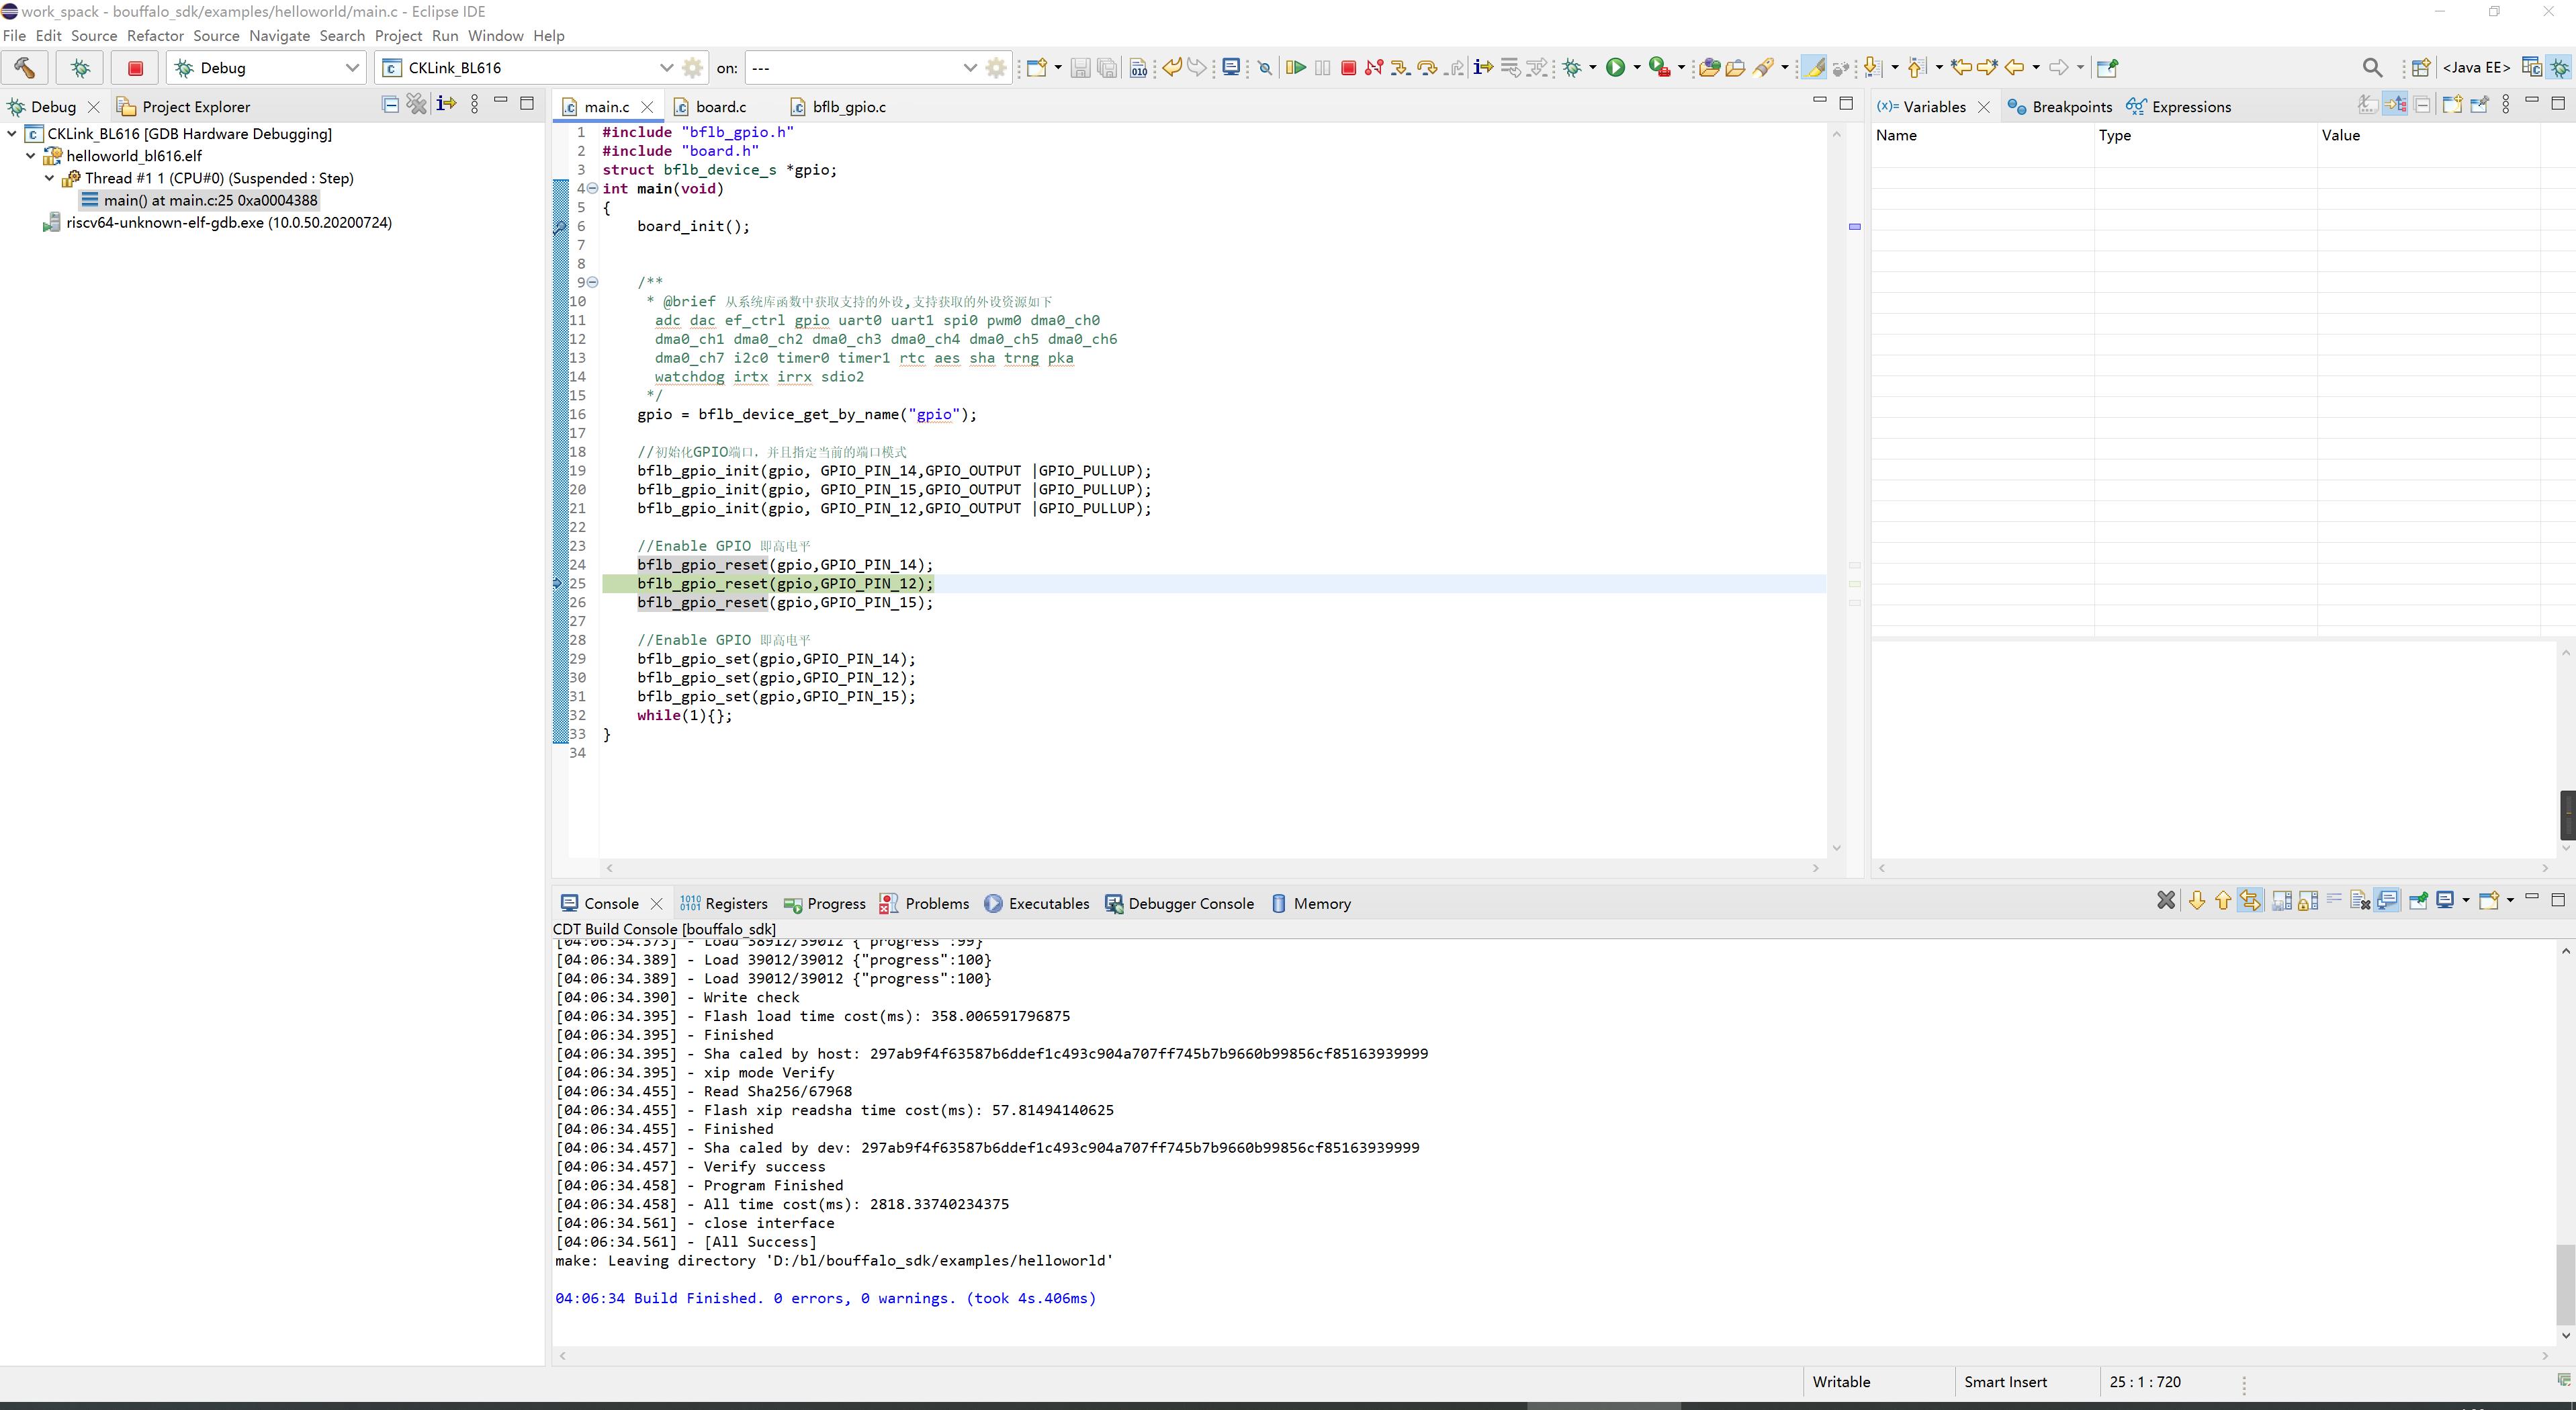Click the Disconnect toolbar icon

[1374, 68]
